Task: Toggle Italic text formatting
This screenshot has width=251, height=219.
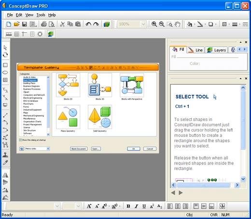Action: point(136,206)
